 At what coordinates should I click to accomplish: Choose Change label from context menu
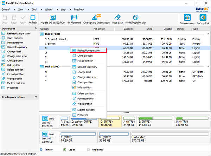88,72
